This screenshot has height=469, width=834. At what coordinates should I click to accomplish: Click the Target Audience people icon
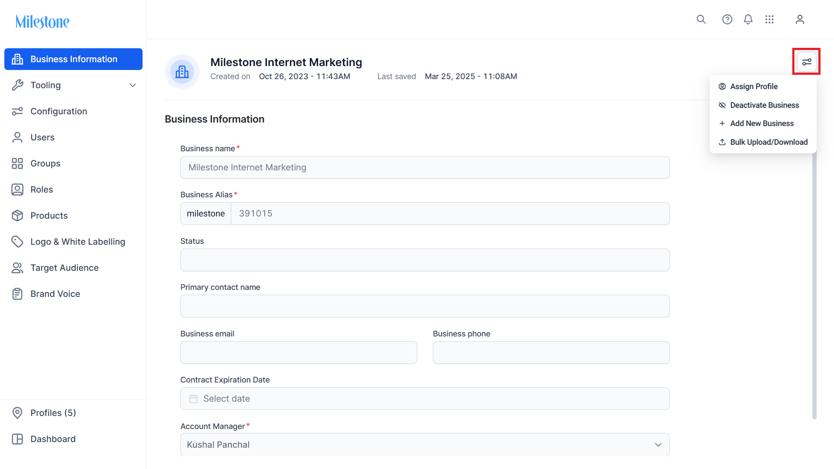(x=17, y=268)
